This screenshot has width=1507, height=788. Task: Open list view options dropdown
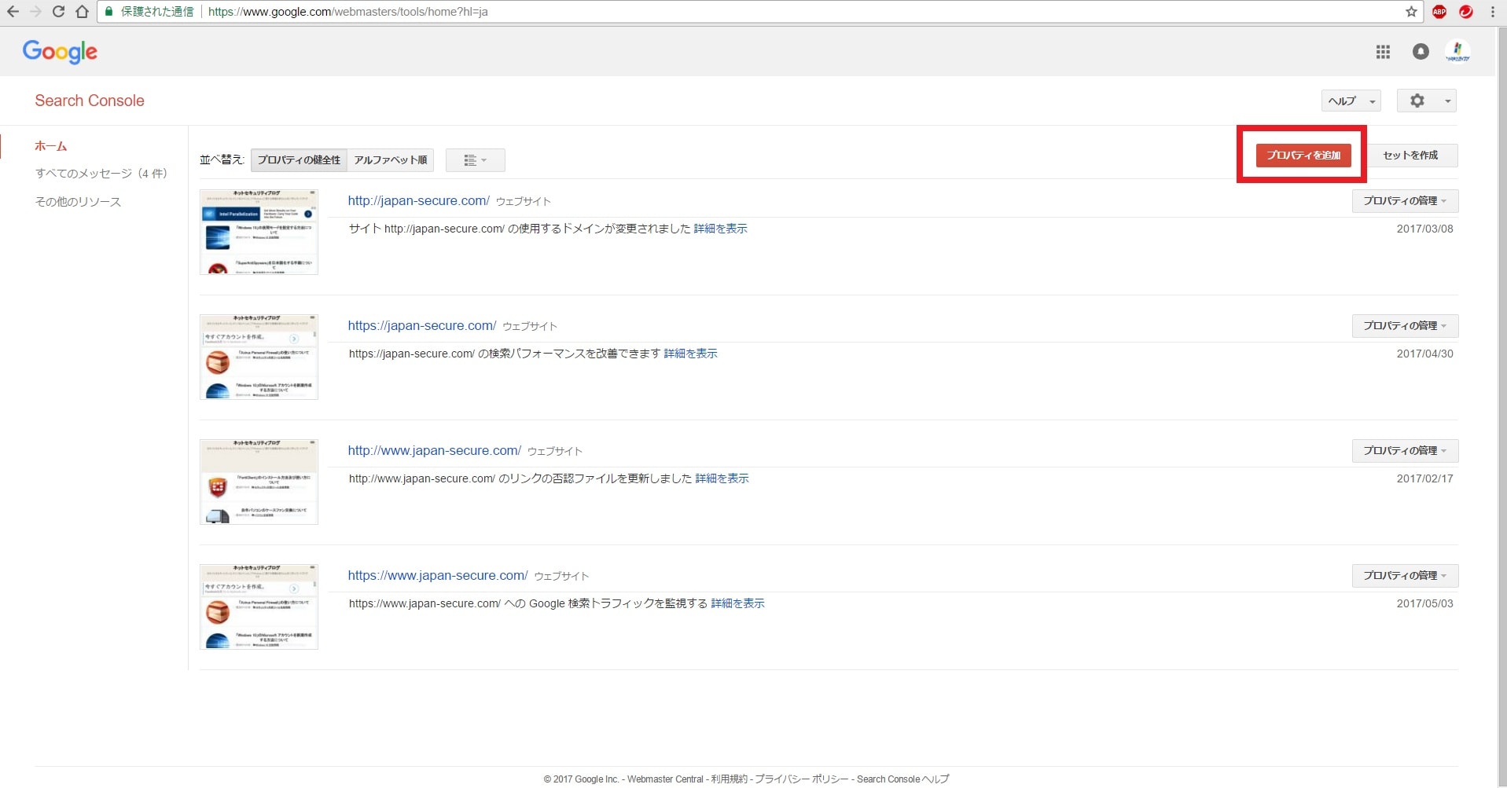[x=475, y=160]
